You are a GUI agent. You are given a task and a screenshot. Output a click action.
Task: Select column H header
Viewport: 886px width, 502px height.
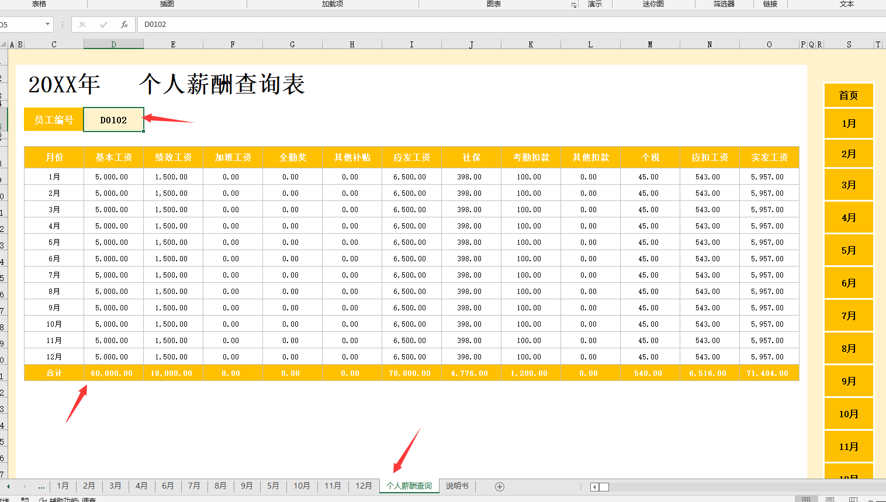click(x=352, y=44)
